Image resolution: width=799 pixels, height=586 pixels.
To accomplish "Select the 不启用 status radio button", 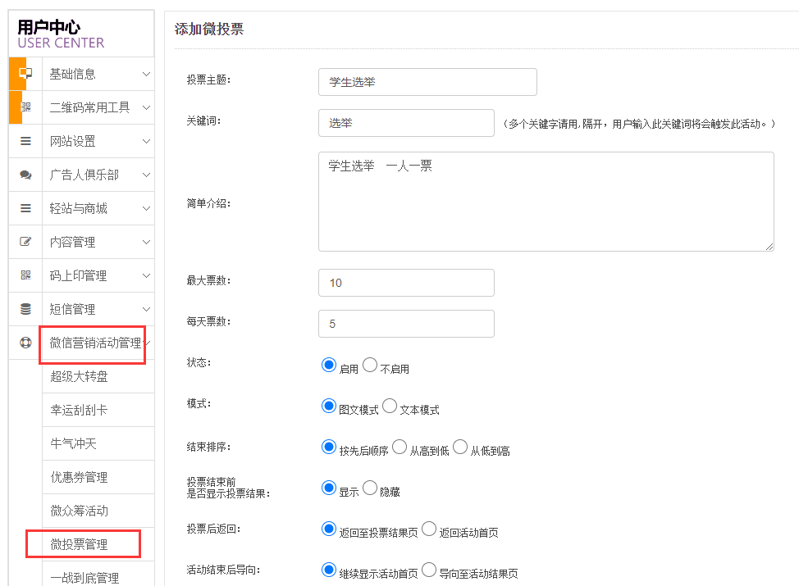I will pos(370,366).
